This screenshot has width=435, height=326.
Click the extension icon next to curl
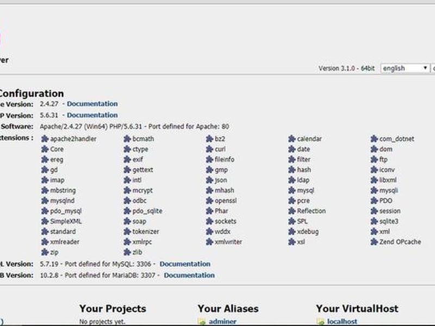pyautogui.click(x=209, y=149)
